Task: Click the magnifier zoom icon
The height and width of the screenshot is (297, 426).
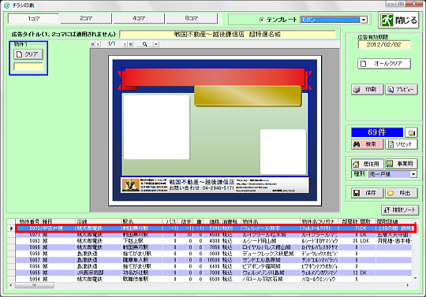Action: click(x=144, y=44)
